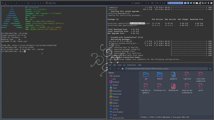Click the gear icon in top bar
This screenshot has width=214, height=120.
click(211, 3)
